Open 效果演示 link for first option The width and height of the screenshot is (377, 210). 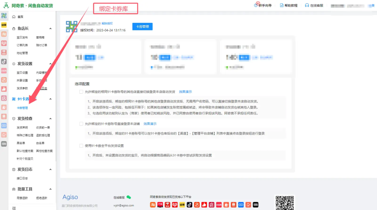(186, 92)
